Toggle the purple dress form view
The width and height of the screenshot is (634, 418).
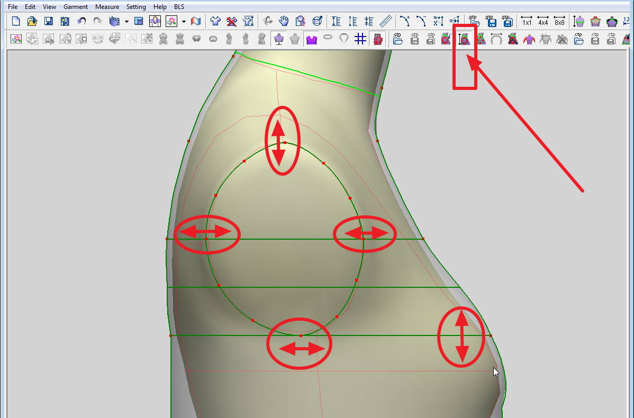click(278, 39)
